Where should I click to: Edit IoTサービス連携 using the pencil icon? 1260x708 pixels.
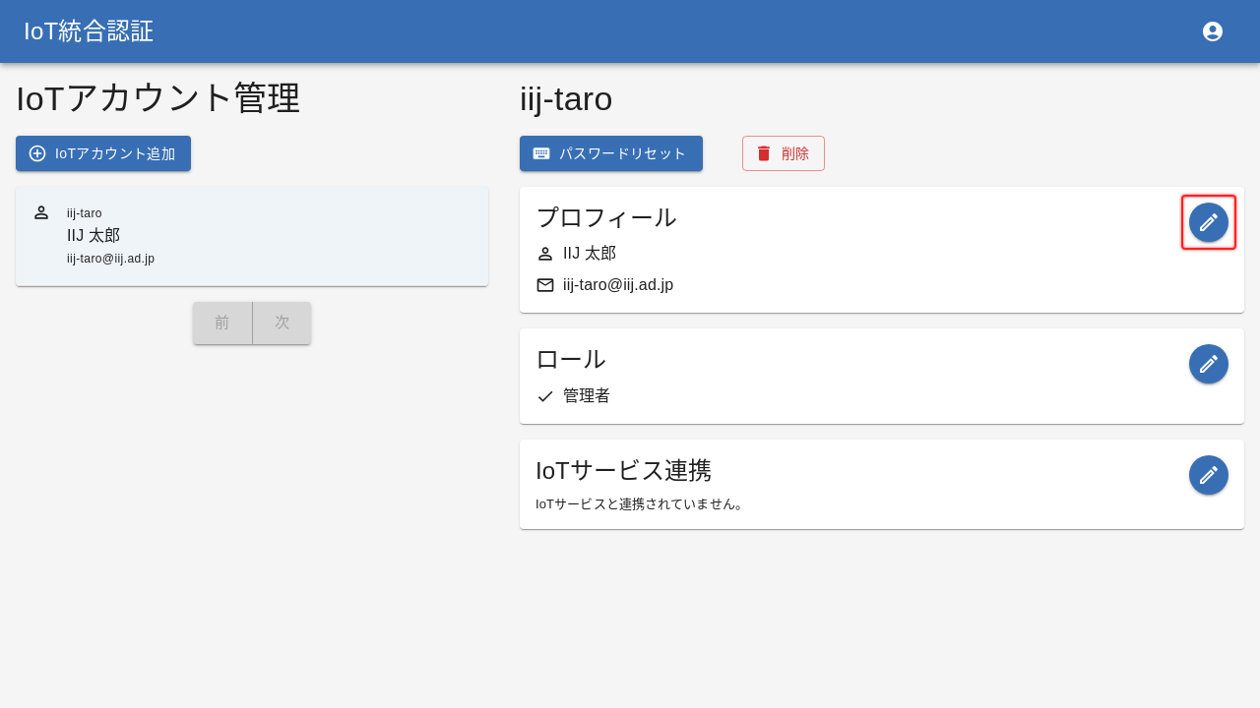pyautogui.click(x=1209, y=475)
